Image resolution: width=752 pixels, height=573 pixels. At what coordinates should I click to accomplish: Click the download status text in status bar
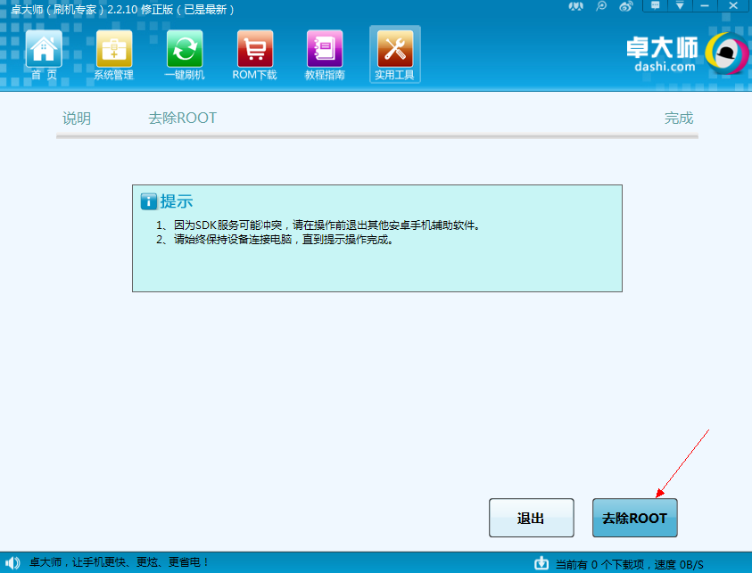coord(629,564)
